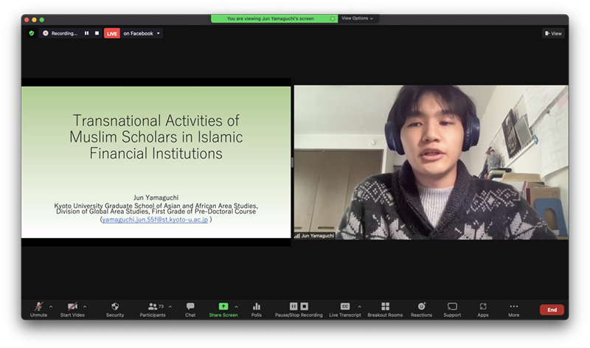Open the More menu in toolbar

click(513, 307)
